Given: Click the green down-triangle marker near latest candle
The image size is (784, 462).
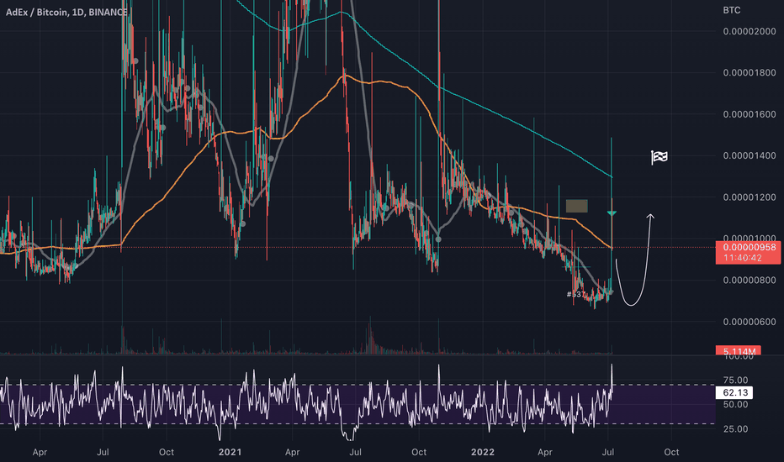Looking at the screenshot, I should pos(612,213).
